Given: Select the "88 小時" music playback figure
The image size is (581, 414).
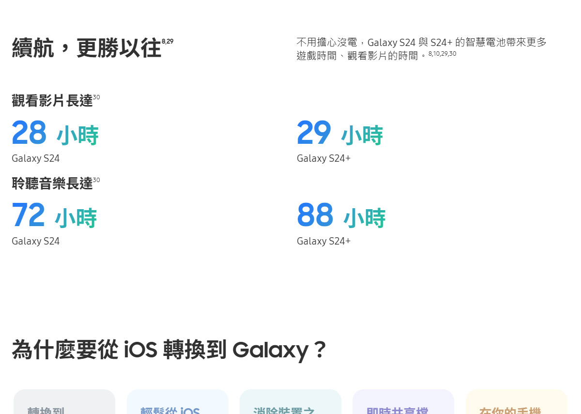Looking at the screenshot, I should pos(341,216).
